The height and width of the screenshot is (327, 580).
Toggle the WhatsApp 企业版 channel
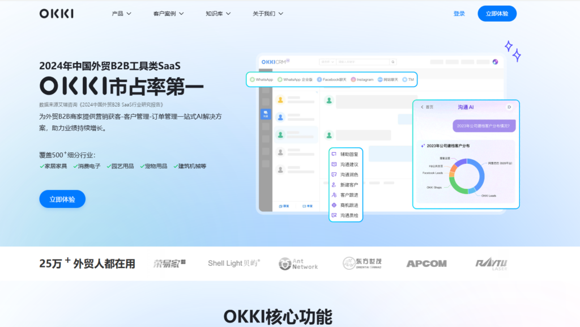279,79
